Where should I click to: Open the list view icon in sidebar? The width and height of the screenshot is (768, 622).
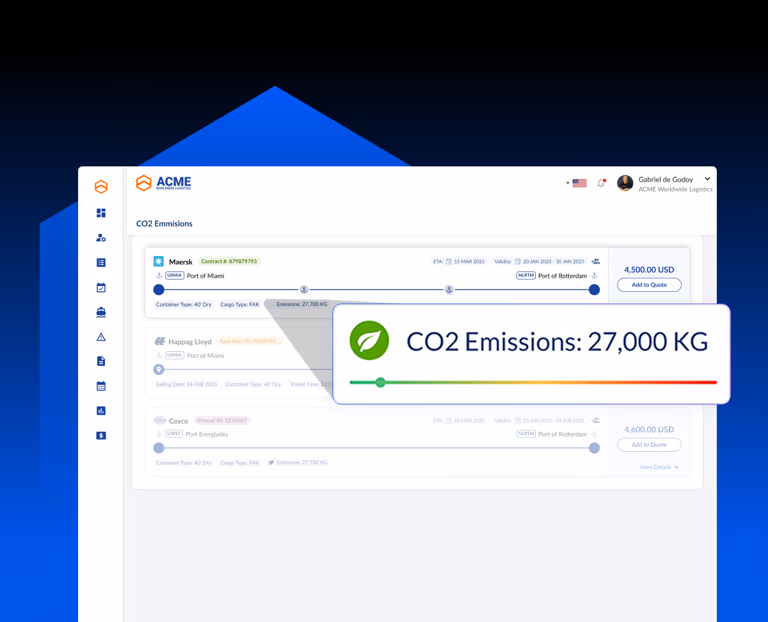pos(100,262)
